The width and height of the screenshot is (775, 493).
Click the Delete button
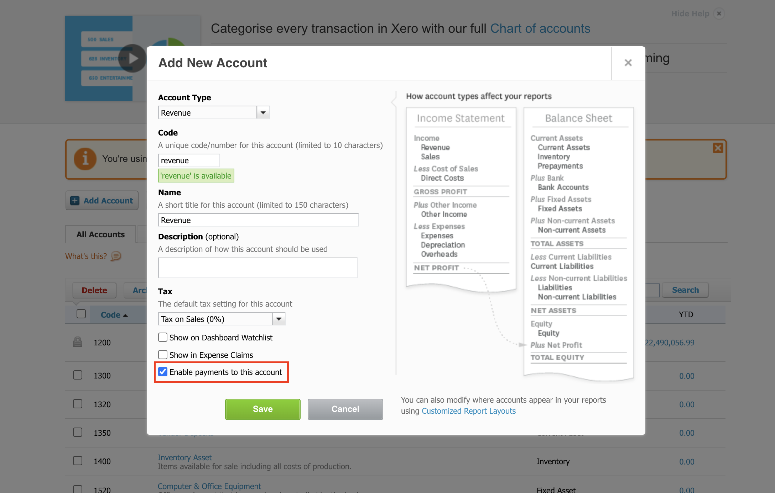pos(94,290)
